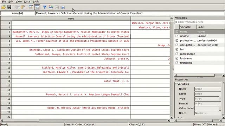The image size is (225, 126).
Task: Select cell 'Sutherland, George, Associate Justice'
Action: pos(71,54)
